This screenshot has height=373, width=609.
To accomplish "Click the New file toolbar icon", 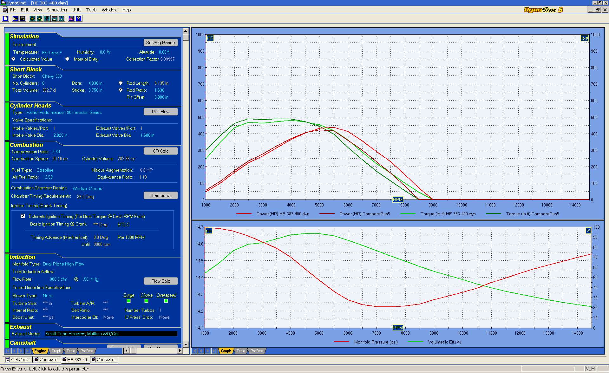I will (6, 19).
